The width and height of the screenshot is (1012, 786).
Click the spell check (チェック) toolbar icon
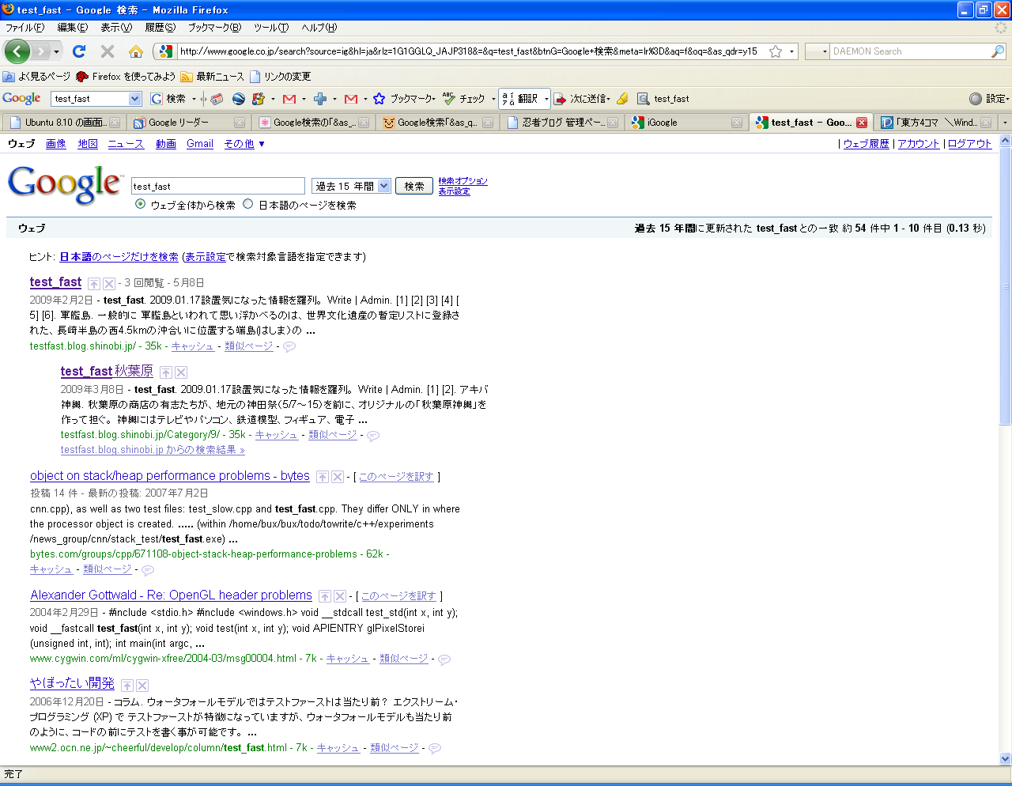click(x=464, y=99)
